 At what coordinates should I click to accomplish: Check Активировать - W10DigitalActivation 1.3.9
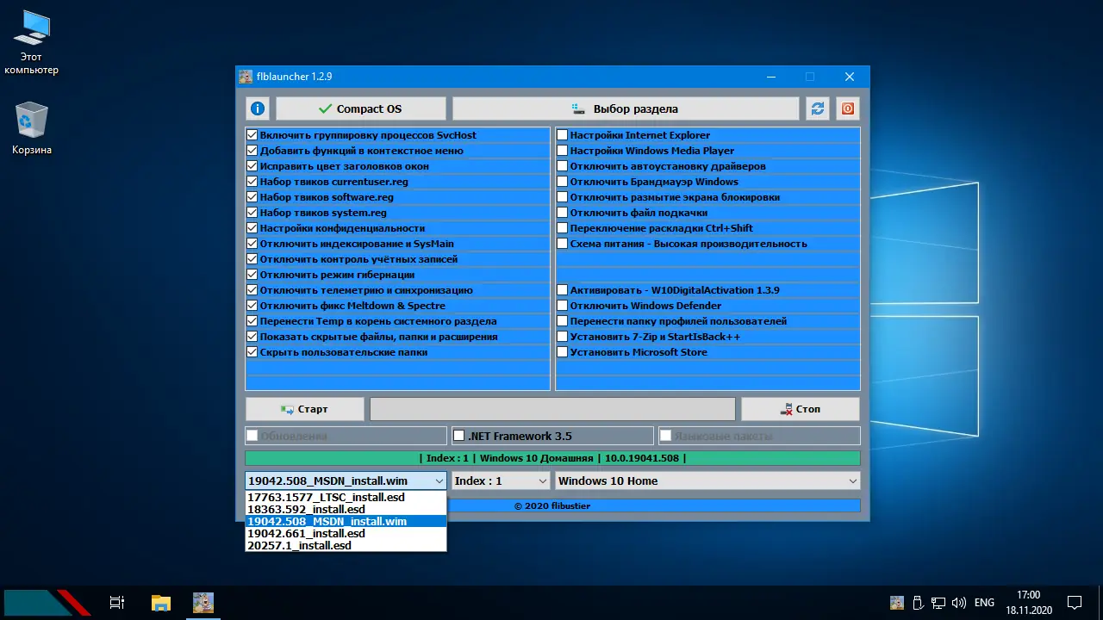click(x=563, y=290)
